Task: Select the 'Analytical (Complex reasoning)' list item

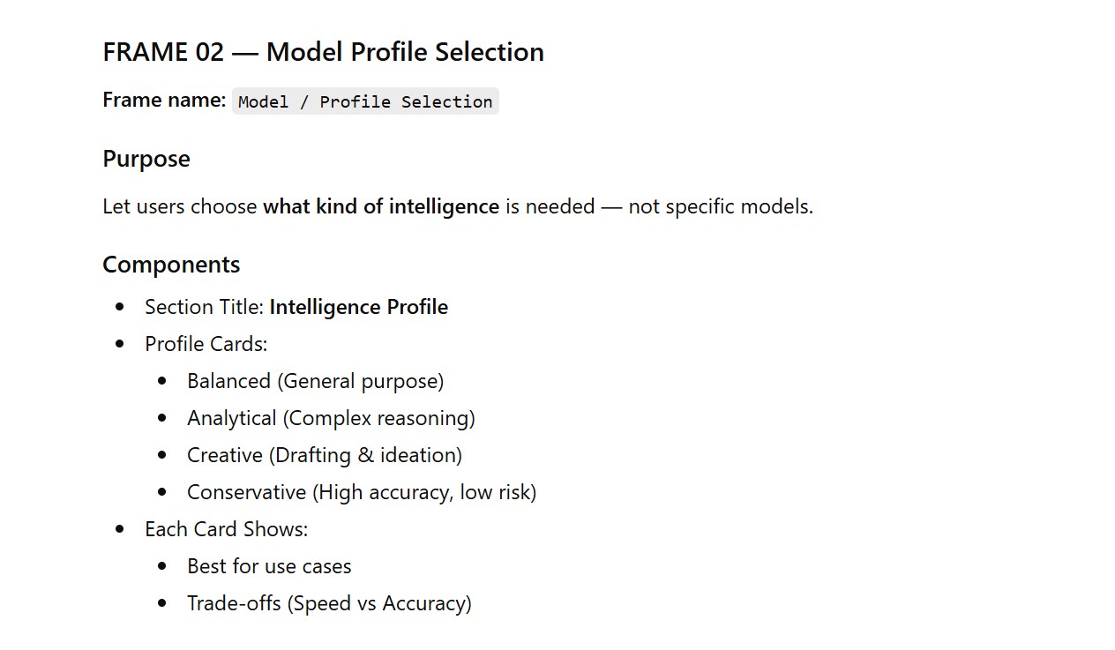Action: click(331, 418)
